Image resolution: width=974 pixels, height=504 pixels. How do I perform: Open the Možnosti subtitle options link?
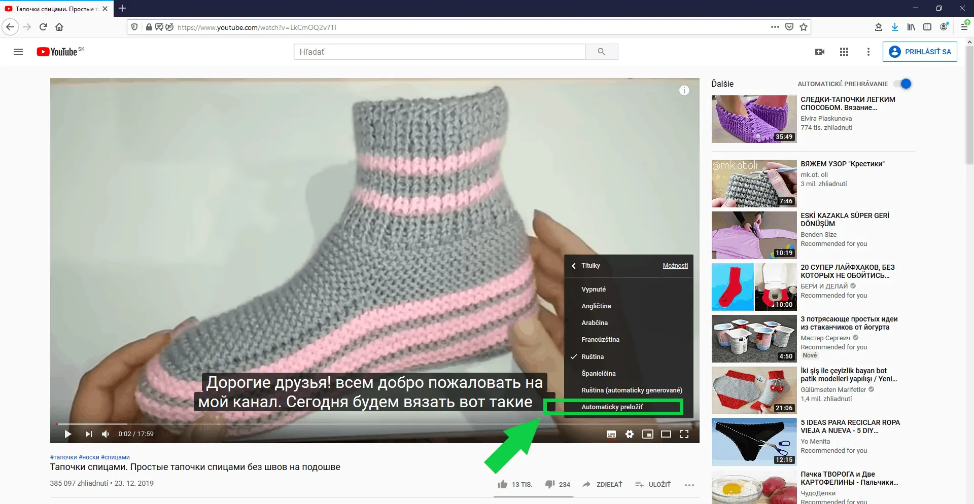click(x=675, y=266)
